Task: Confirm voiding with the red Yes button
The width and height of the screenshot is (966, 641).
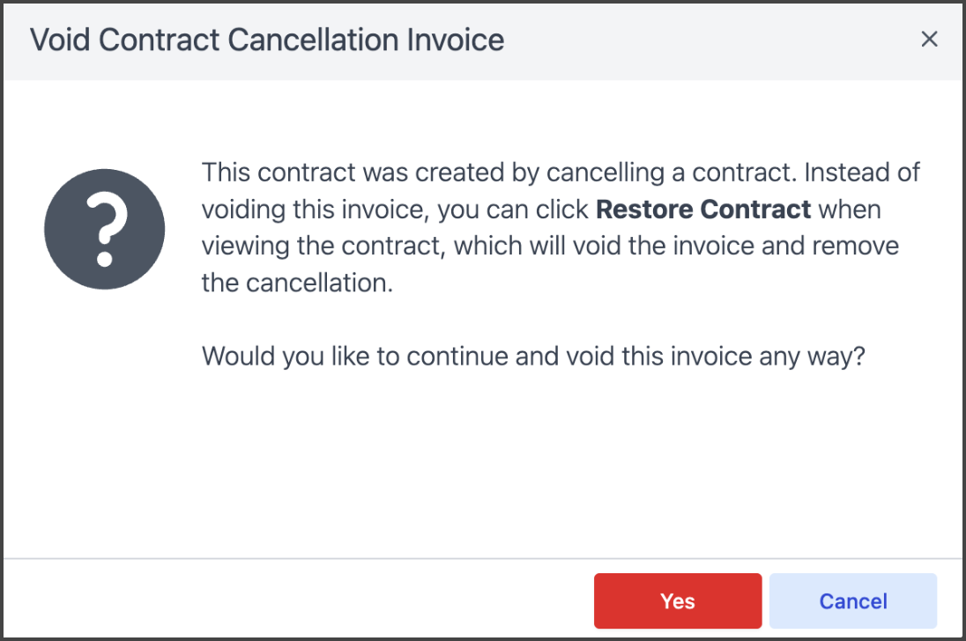Action: tap(677, 601)
